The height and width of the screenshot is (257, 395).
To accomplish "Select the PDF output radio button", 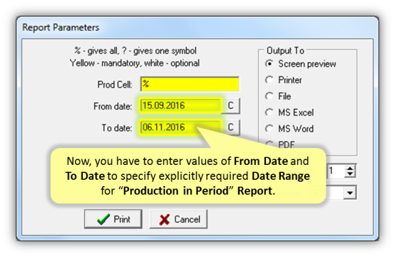I will click(269, 144).
